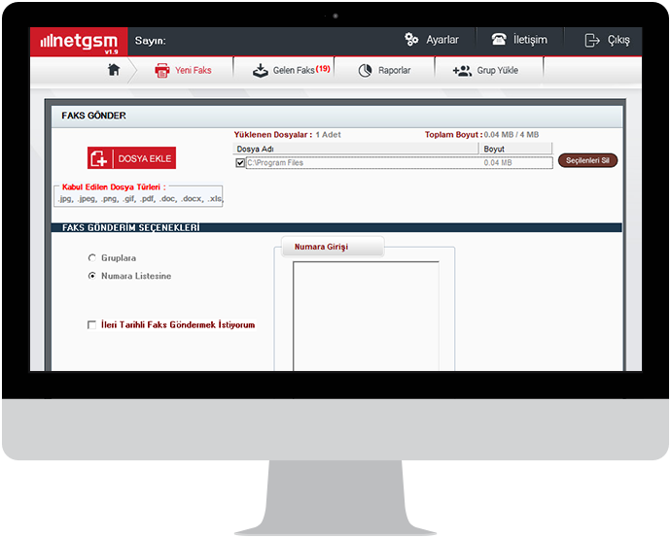Viewport: 671px width, 538px height.
Task: Open Ayarlar settings menu
Action: pos(432,40)
